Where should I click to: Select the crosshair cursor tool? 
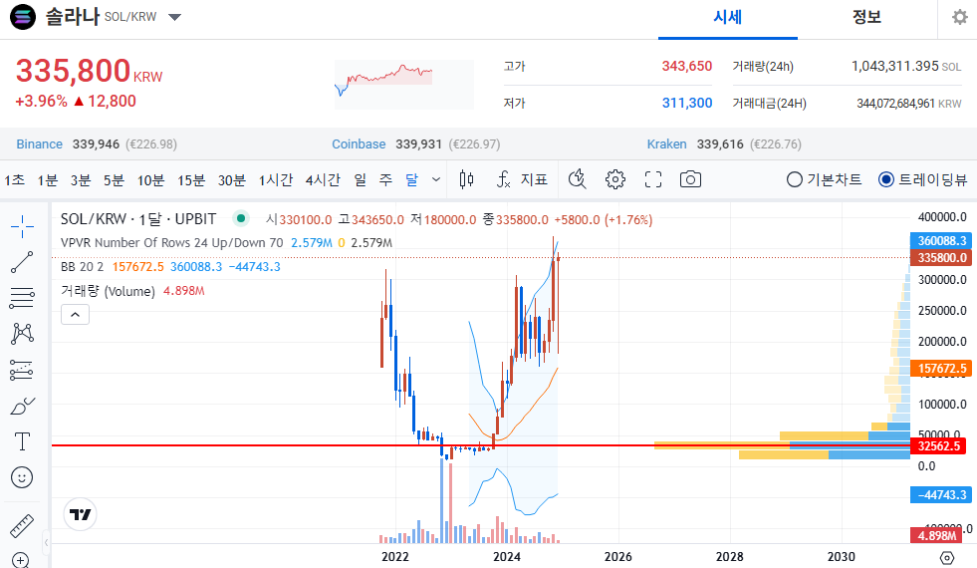(22, 226)
